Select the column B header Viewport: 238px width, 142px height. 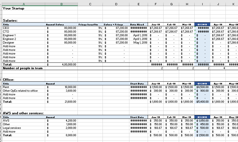(61, 4)
